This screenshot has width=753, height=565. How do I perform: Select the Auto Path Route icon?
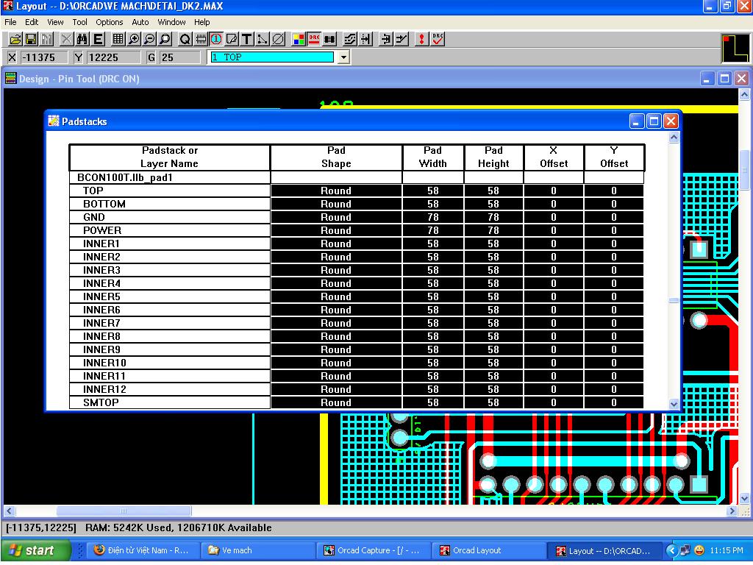tap(350, 40)
